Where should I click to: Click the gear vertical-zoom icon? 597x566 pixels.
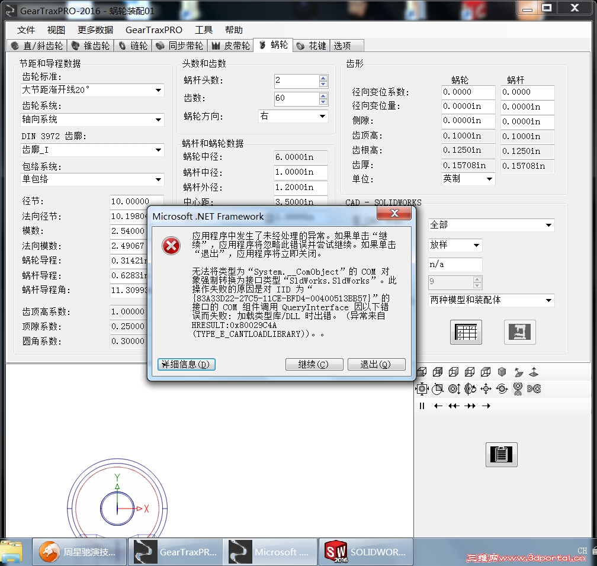(x=452, y=388)
